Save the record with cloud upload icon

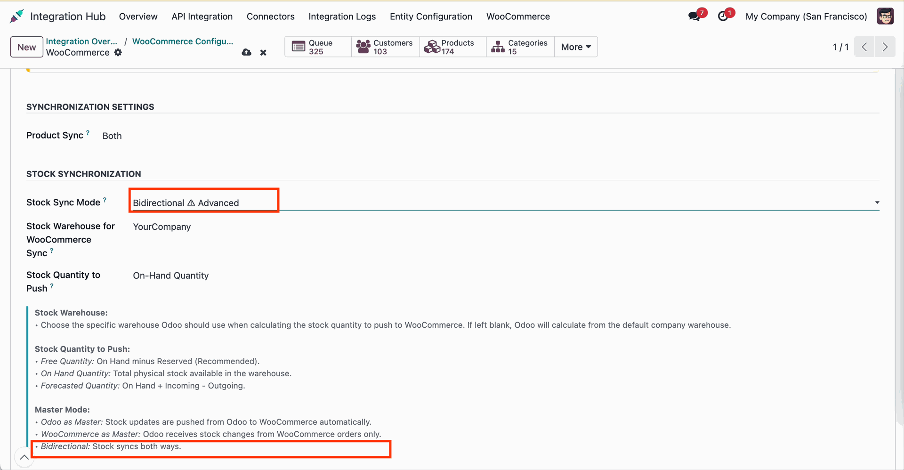tap(246, 52)
